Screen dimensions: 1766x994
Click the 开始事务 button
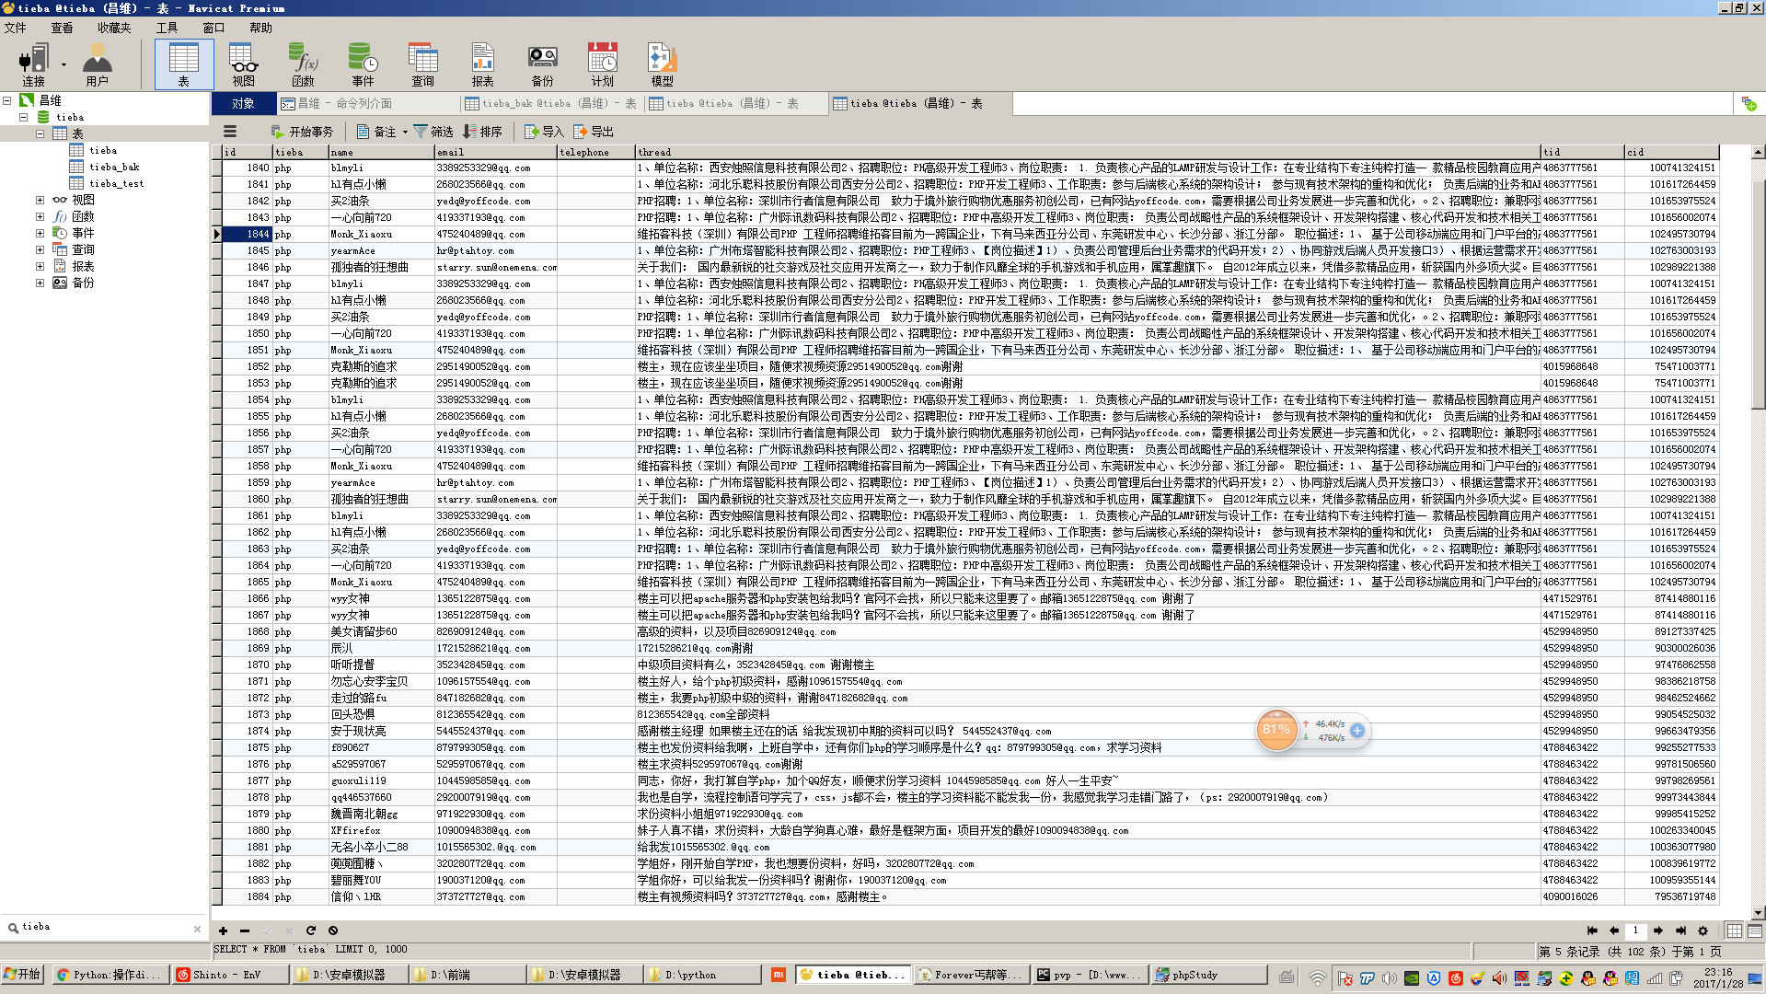pos(302,132)
